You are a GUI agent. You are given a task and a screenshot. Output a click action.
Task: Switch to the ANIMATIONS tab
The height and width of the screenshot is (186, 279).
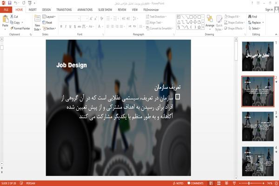(x=85, y=10)
